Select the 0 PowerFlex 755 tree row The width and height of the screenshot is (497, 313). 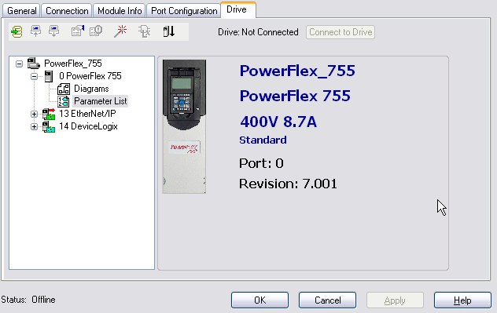point(90,76)
